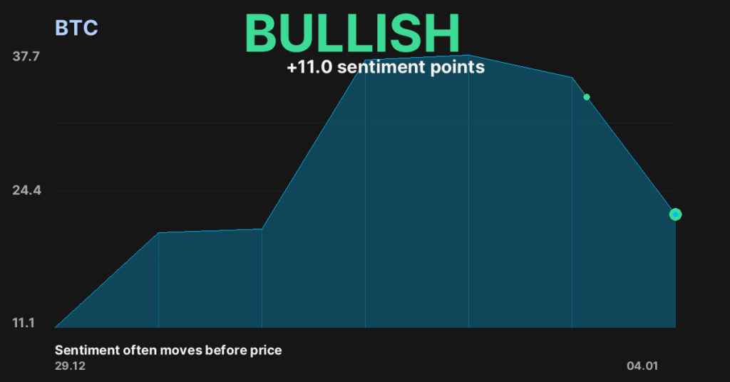Viewport: 730px width, 382px height.
Task: Click the vertex just before the small green dot
Action: 572,77
